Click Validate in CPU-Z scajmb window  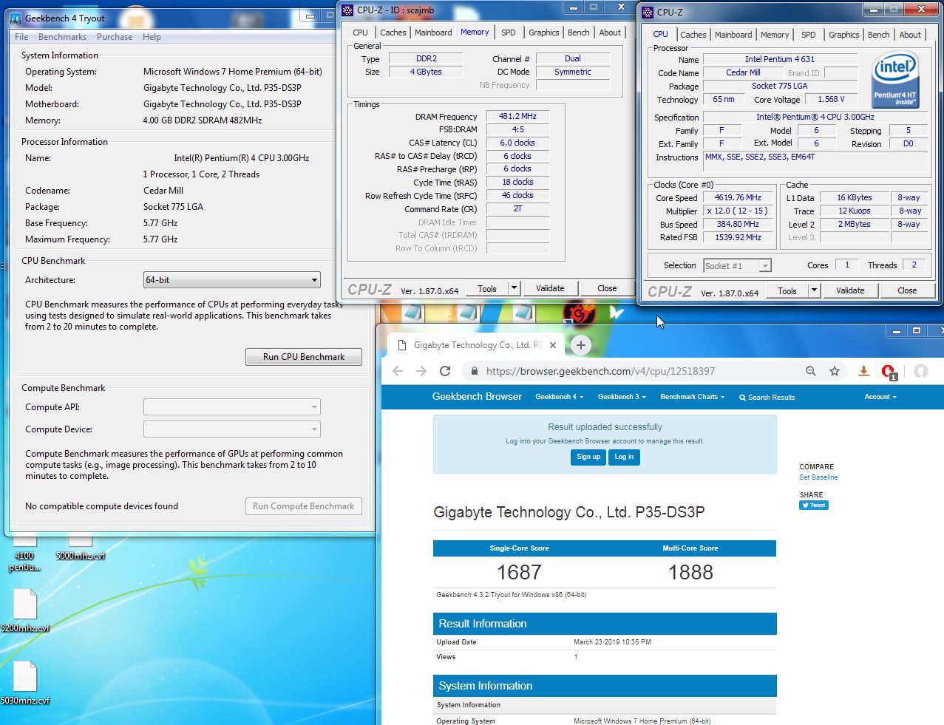coord(550,288)
